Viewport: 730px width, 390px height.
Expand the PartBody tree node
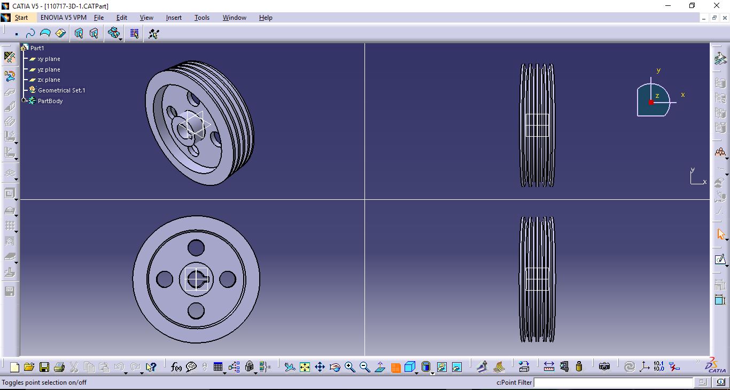(x=22, y=101)
